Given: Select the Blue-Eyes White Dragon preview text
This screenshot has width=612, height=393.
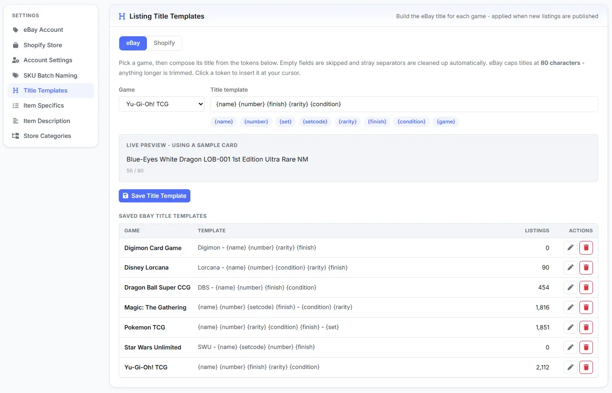Looking at the screenshot, I should pyautogui.click(x=217, y=159).
